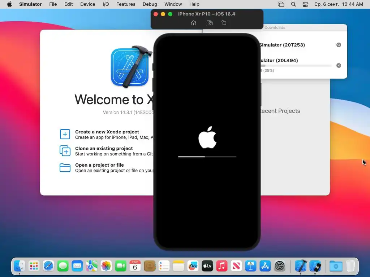370x277 pixels.
Task: Open the I/O menu
Action: click(106, 4)
